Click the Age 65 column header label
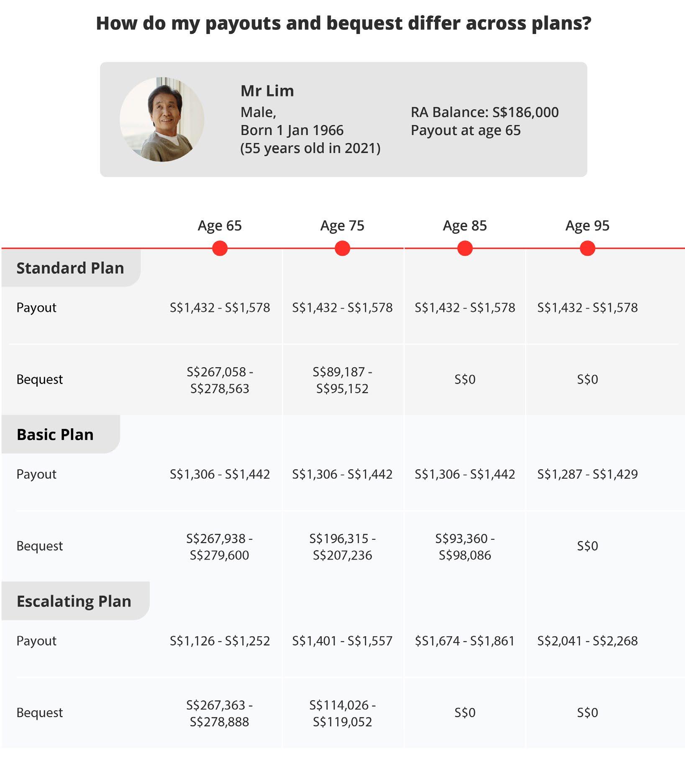The height and width of the screenshot is (766, 685). [x=220, y=225]
